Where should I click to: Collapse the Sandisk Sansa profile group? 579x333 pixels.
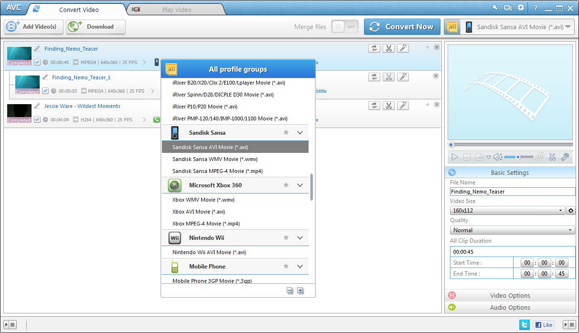click(x=300, y=132)
